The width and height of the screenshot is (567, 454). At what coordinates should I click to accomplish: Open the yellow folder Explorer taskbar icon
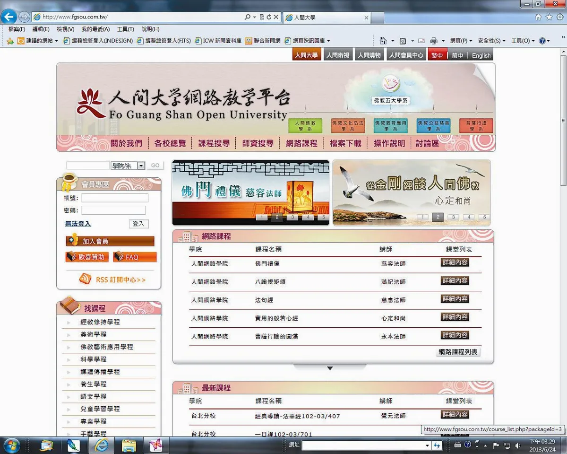[129, 445]
